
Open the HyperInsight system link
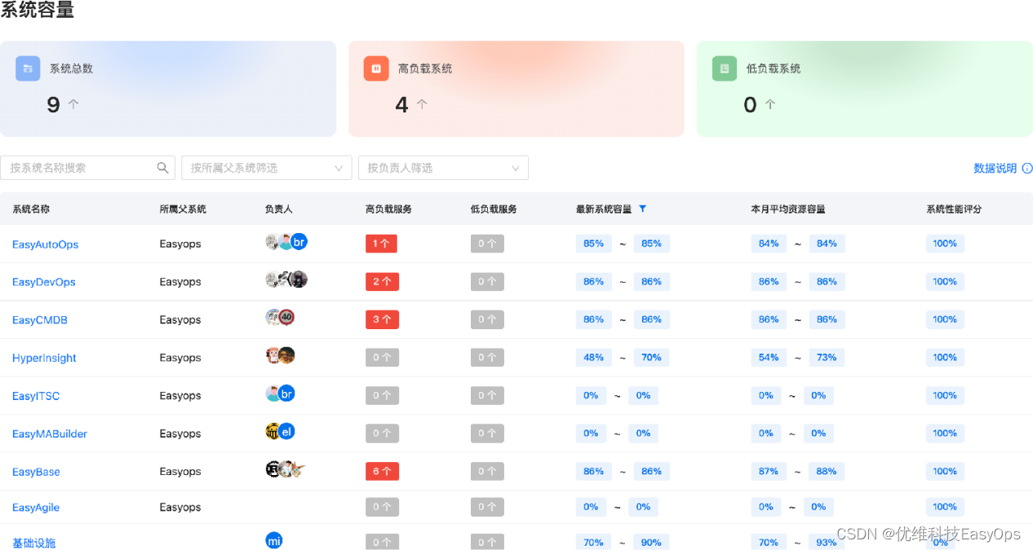[x=43, y=357]
